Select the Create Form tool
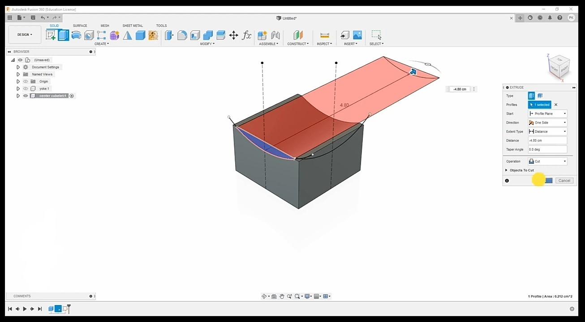 115,35
